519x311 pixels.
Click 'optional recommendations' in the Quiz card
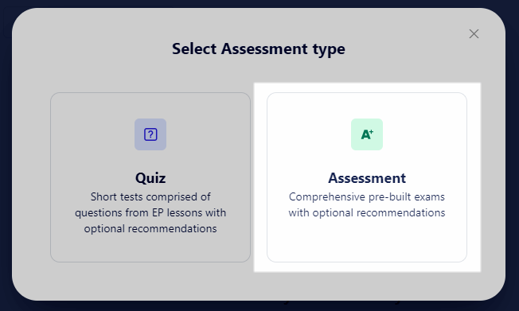[150, 228]
